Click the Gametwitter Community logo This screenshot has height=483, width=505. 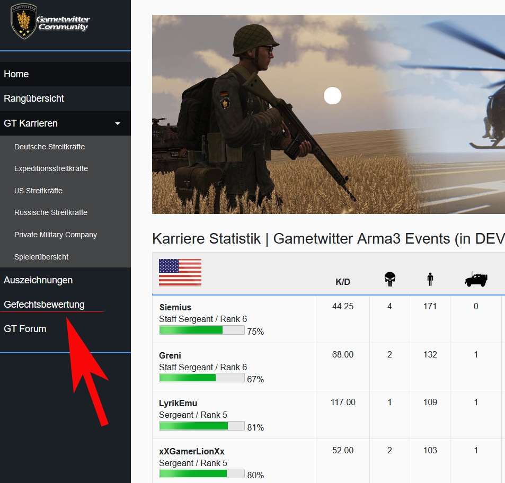click(50, 22)
